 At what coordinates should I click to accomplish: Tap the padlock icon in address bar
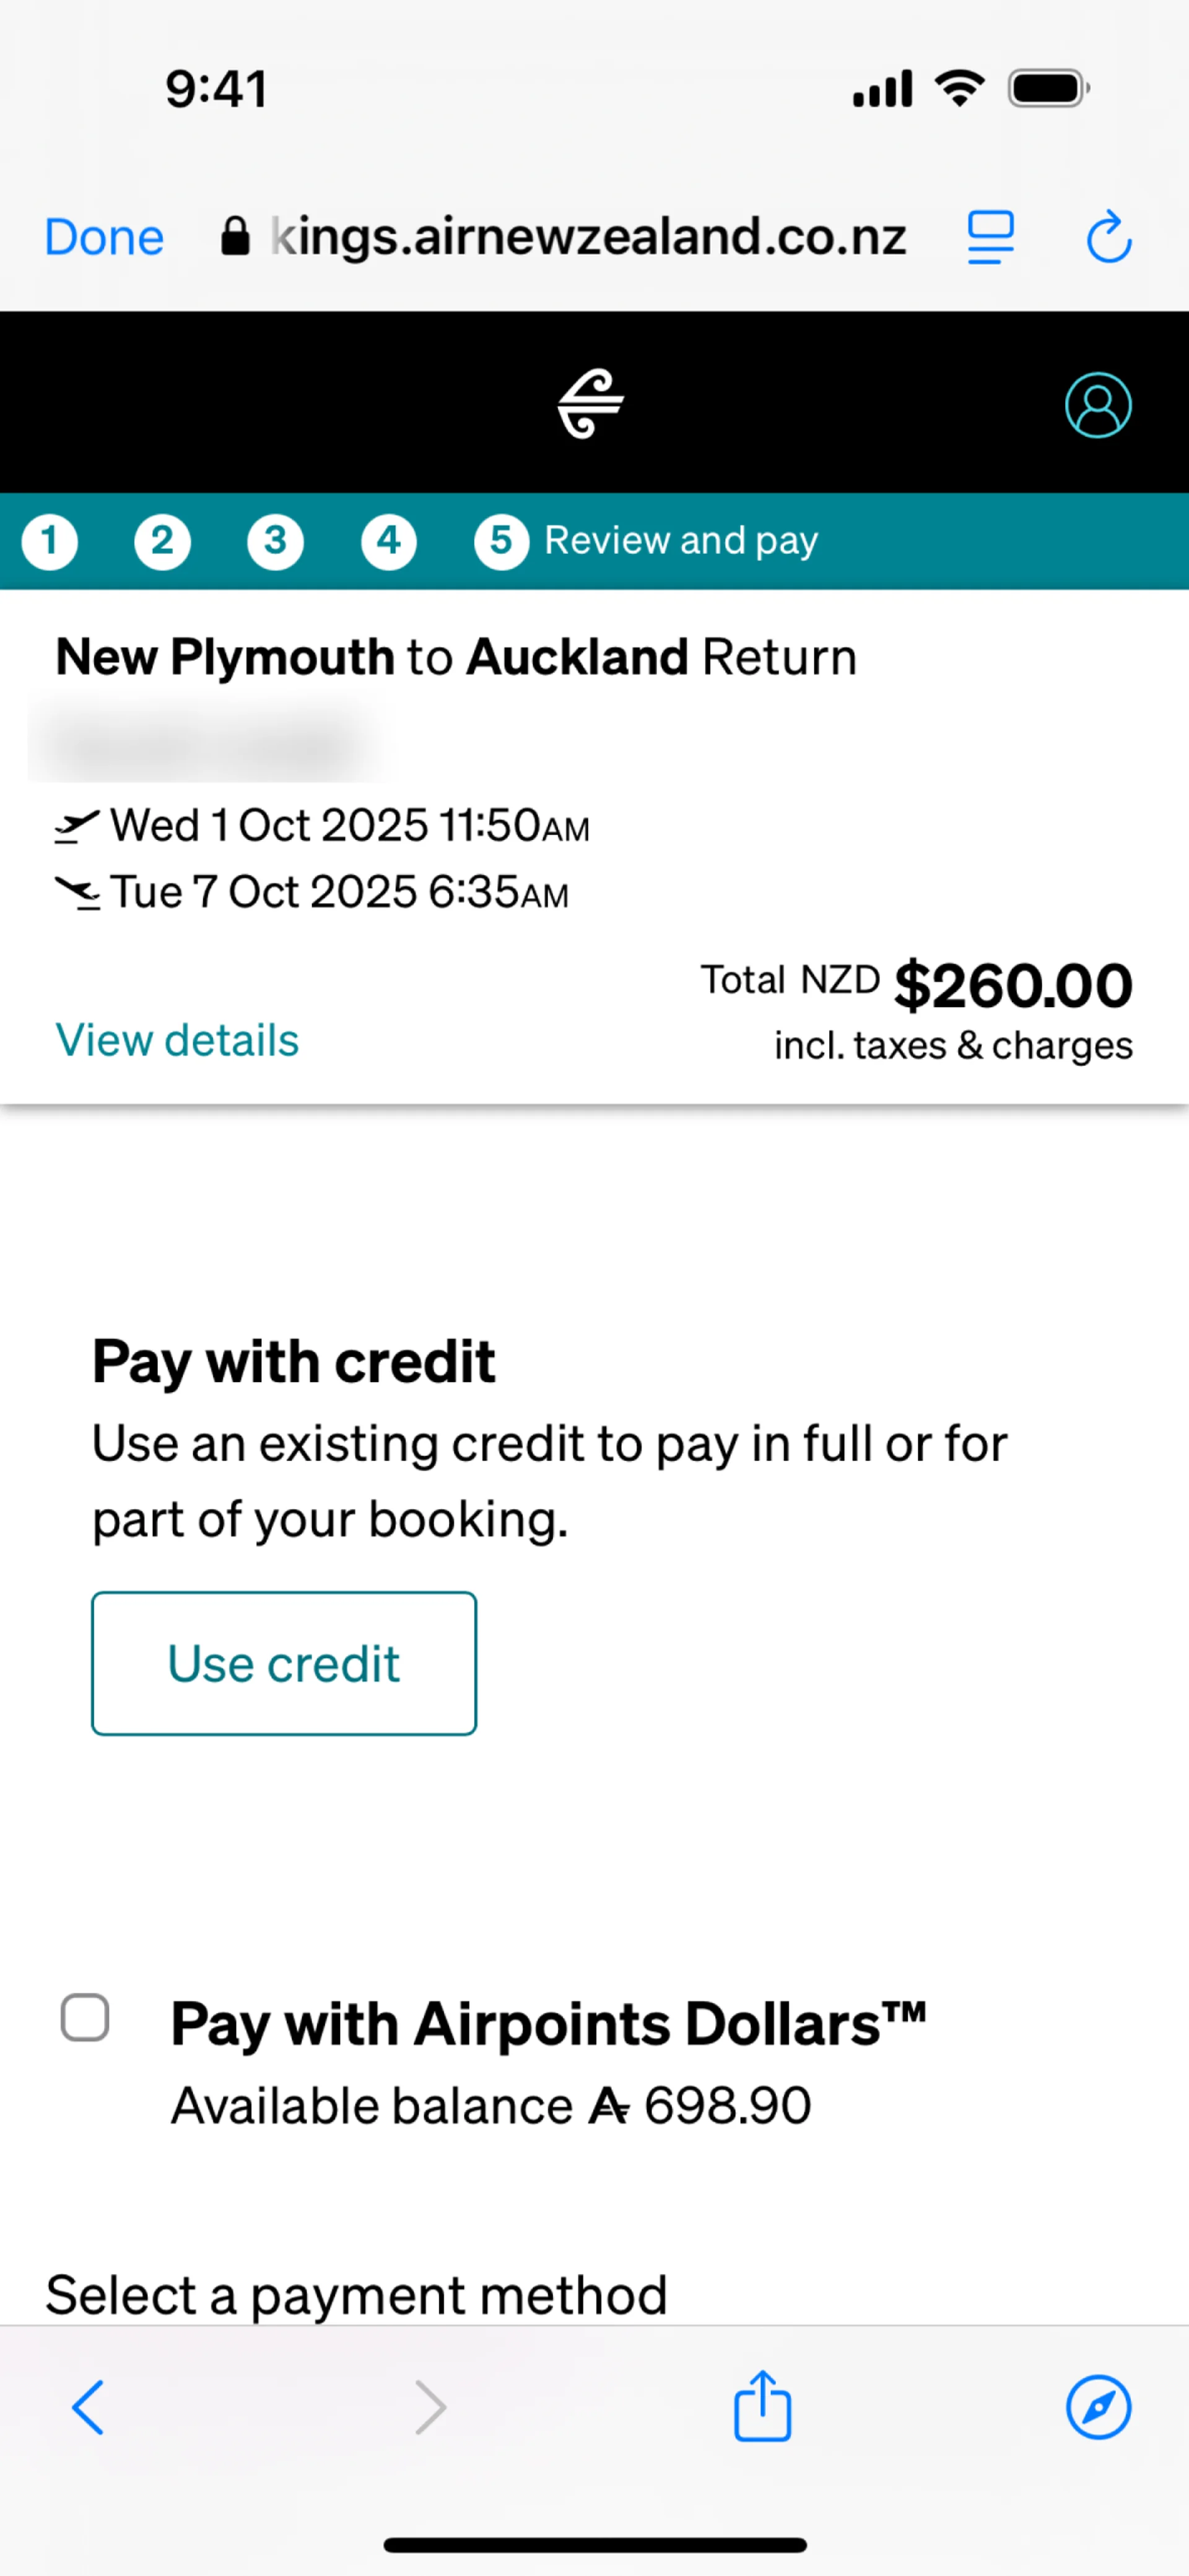click(x=234, y=238)
